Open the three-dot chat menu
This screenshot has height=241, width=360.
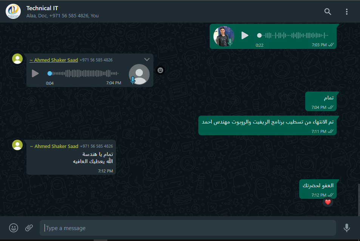(347, 12)
